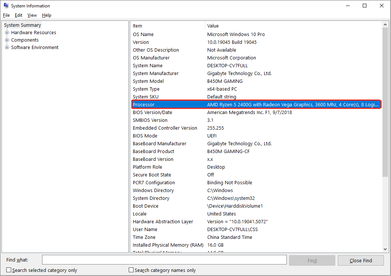
Task: Select the System Type row
Action: click(256, 89)
